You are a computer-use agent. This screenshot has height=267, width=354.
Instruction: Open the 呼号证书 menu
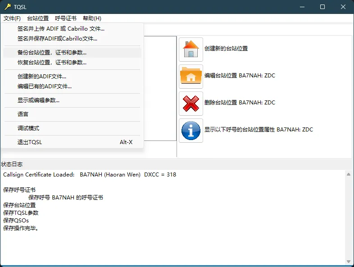click(66, 18)
